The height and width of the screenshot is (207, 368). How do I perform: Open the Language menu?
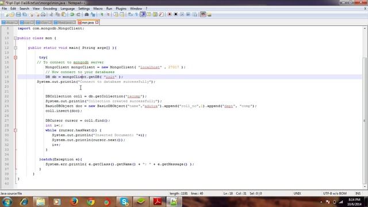[x=67, y=9]
